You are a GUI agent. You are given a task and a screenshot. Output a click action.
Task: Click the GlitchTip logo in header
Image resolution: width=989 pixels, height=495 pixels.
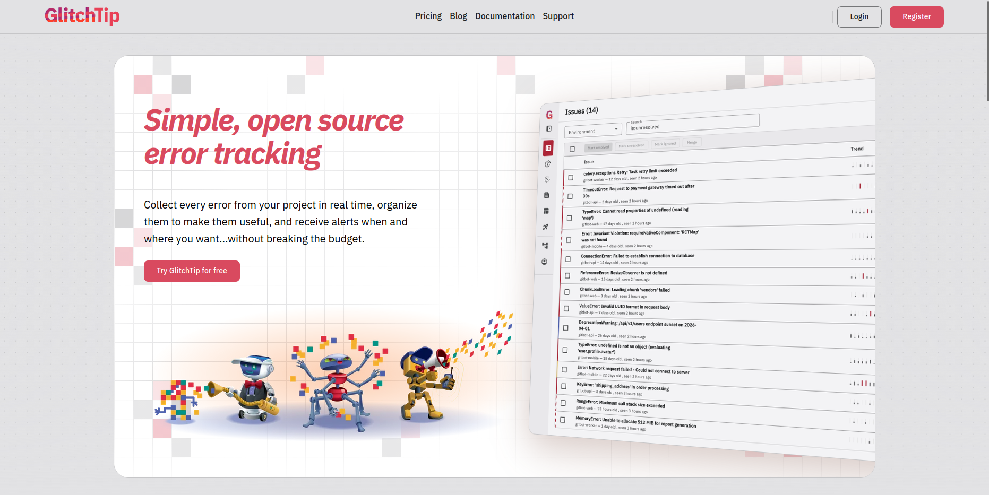point(82,16)
